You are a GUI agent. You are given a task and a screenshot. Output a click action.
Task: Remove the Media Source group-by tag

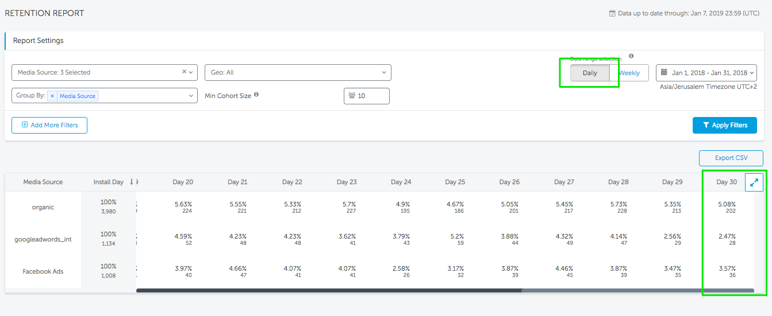52,96
